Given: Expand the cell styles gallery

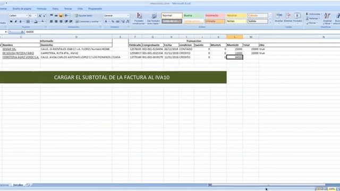Looking at the screenshot, I should point(270,22).
